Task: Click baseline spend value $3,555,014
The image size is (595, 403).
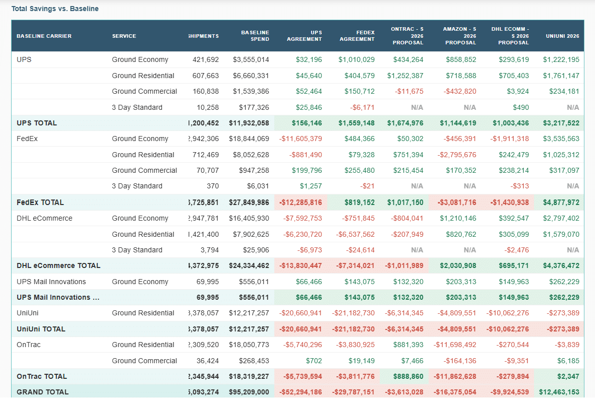Action: (251, 59)
